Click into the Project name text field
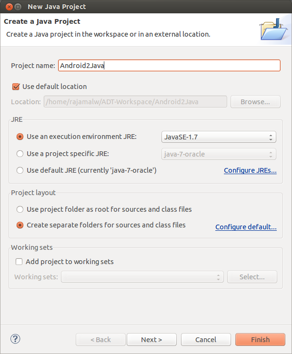The height and width of the screenshot is (354, 292). [169, 66]
